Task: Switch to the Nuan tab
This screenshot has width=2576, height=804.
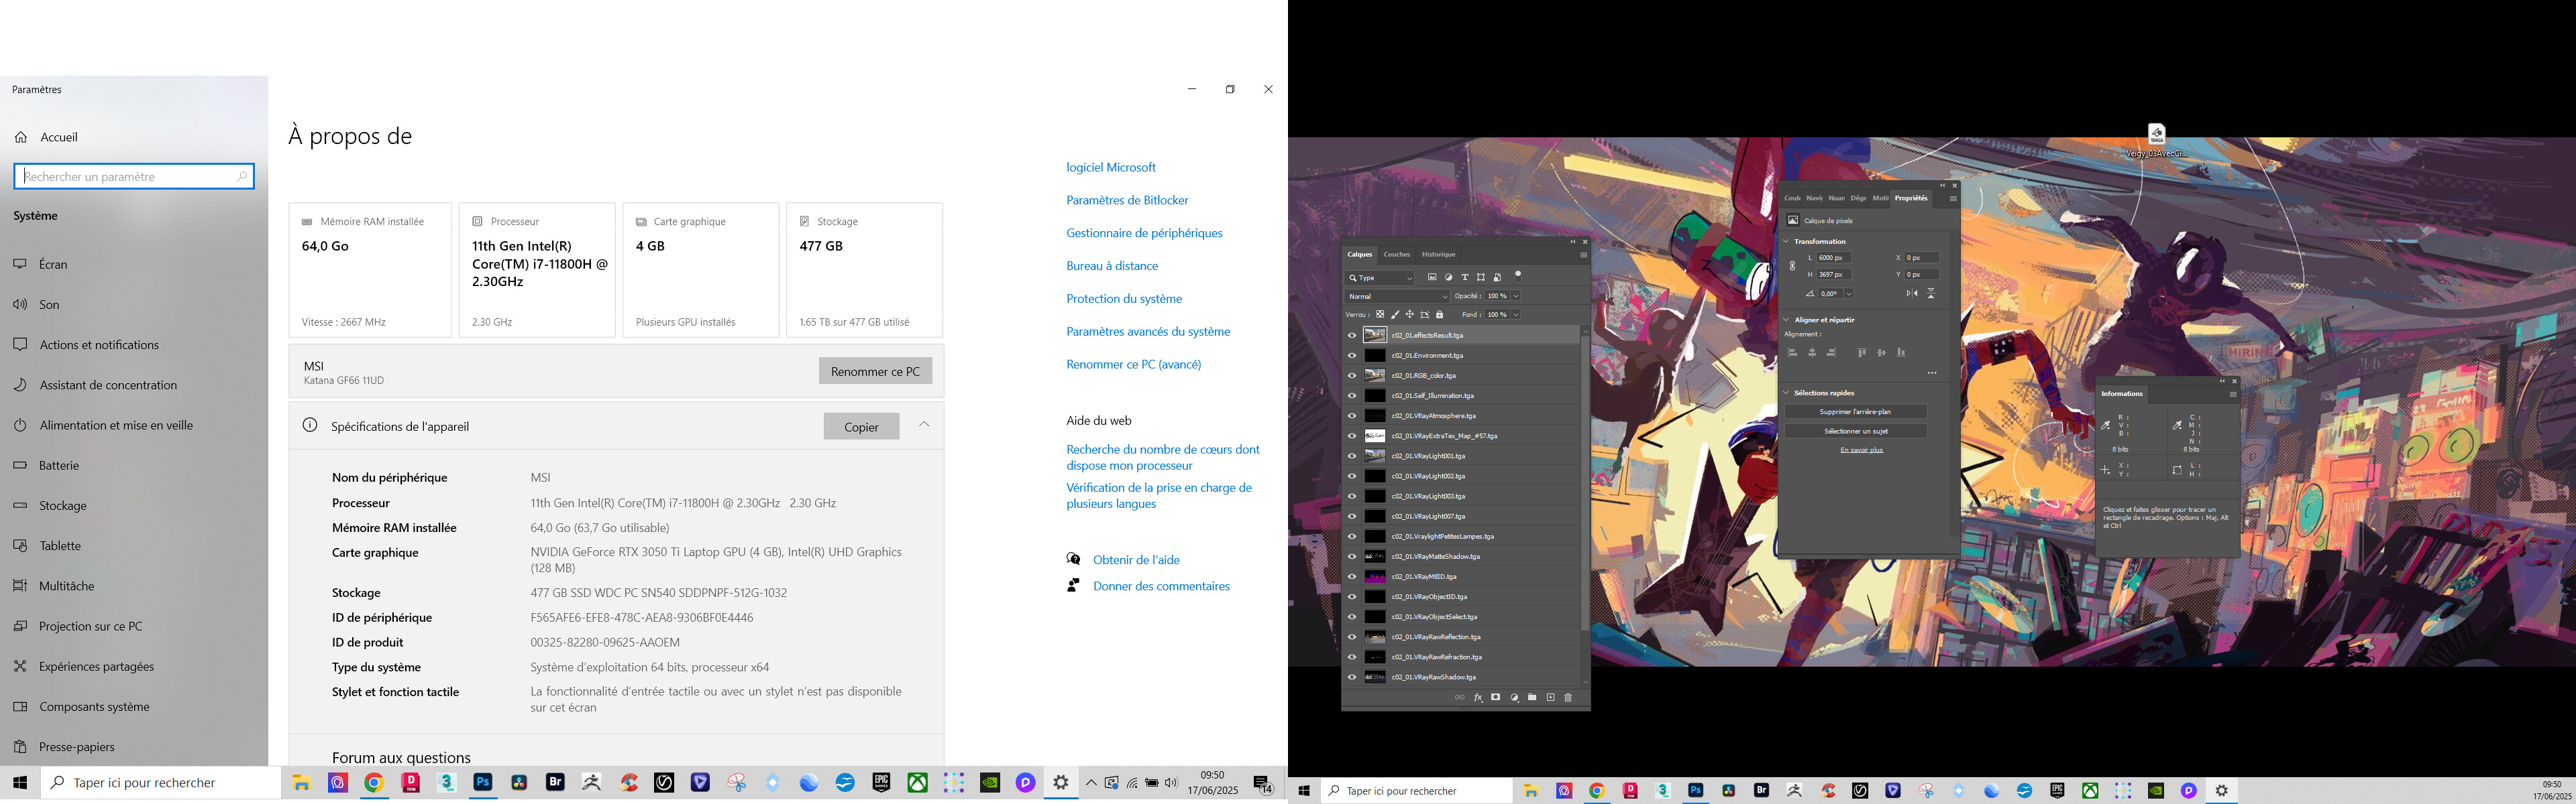Action: [1836, 198]
